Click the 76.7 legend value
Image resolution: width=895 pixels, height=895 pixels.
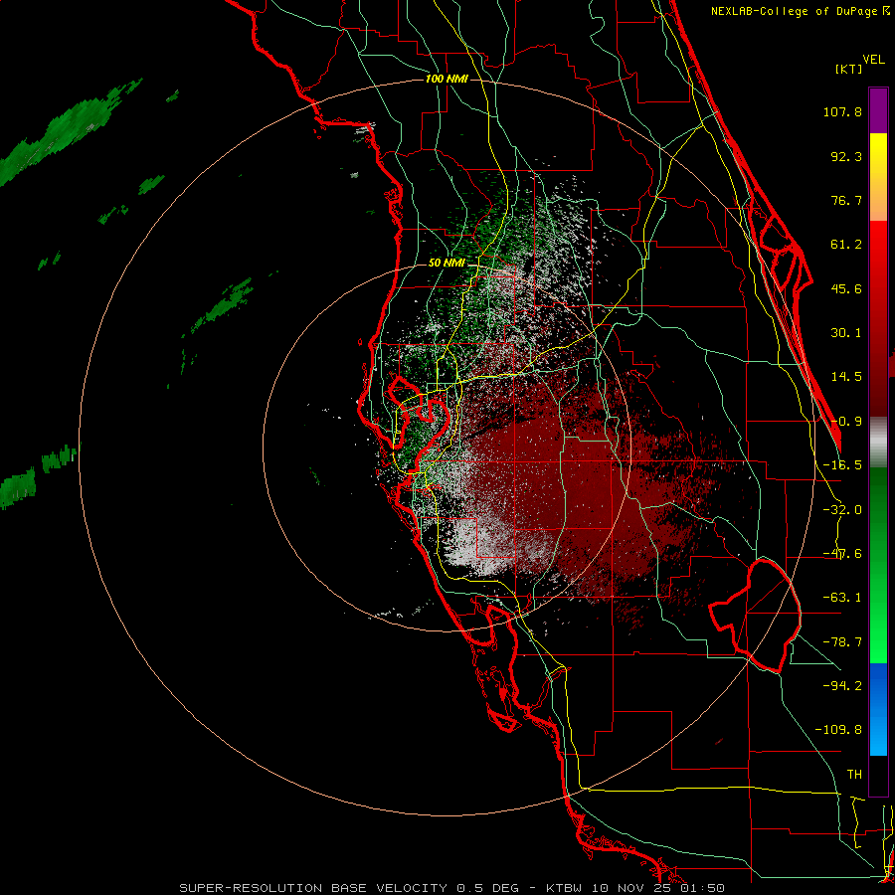(x=846, y=200)
